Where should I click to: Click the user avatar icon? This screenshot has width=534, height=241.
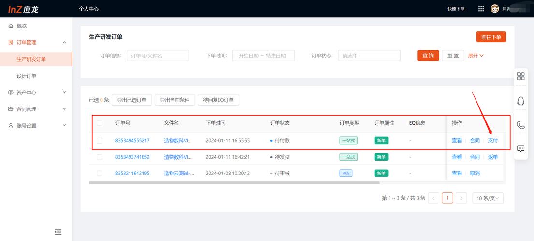494,9
